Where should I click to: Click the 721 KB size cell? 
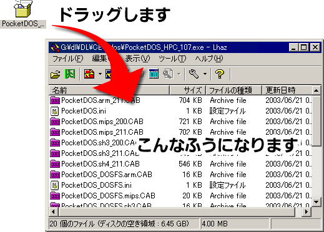click(190, 122)
